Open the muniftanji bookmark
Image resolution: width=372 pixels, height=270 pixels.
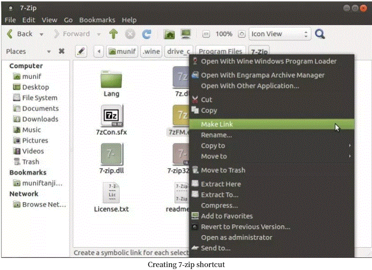pyautogui.click(x=38, y=183)
